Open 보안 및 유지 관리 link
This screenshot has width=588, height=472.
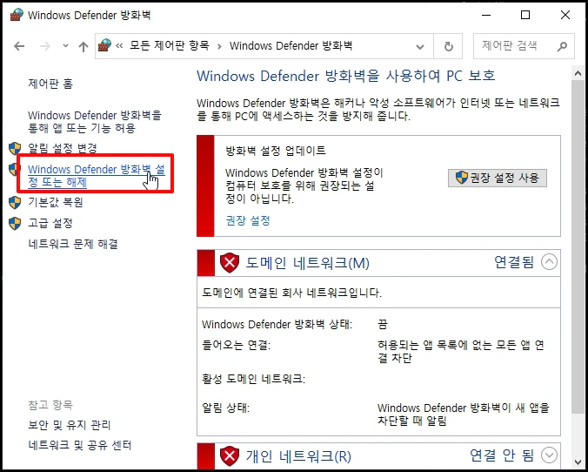(70, 425)
